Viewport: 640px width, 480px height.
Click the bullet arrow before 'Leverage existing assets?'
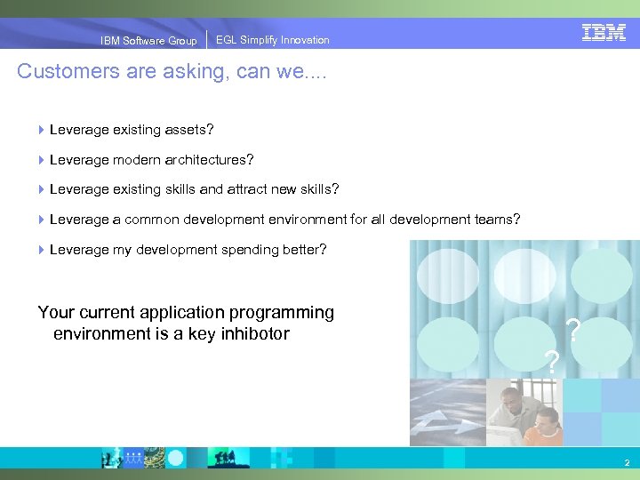(41, 130)
